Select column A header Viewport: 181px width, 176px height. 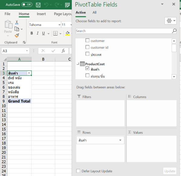[x=19, y=59]
